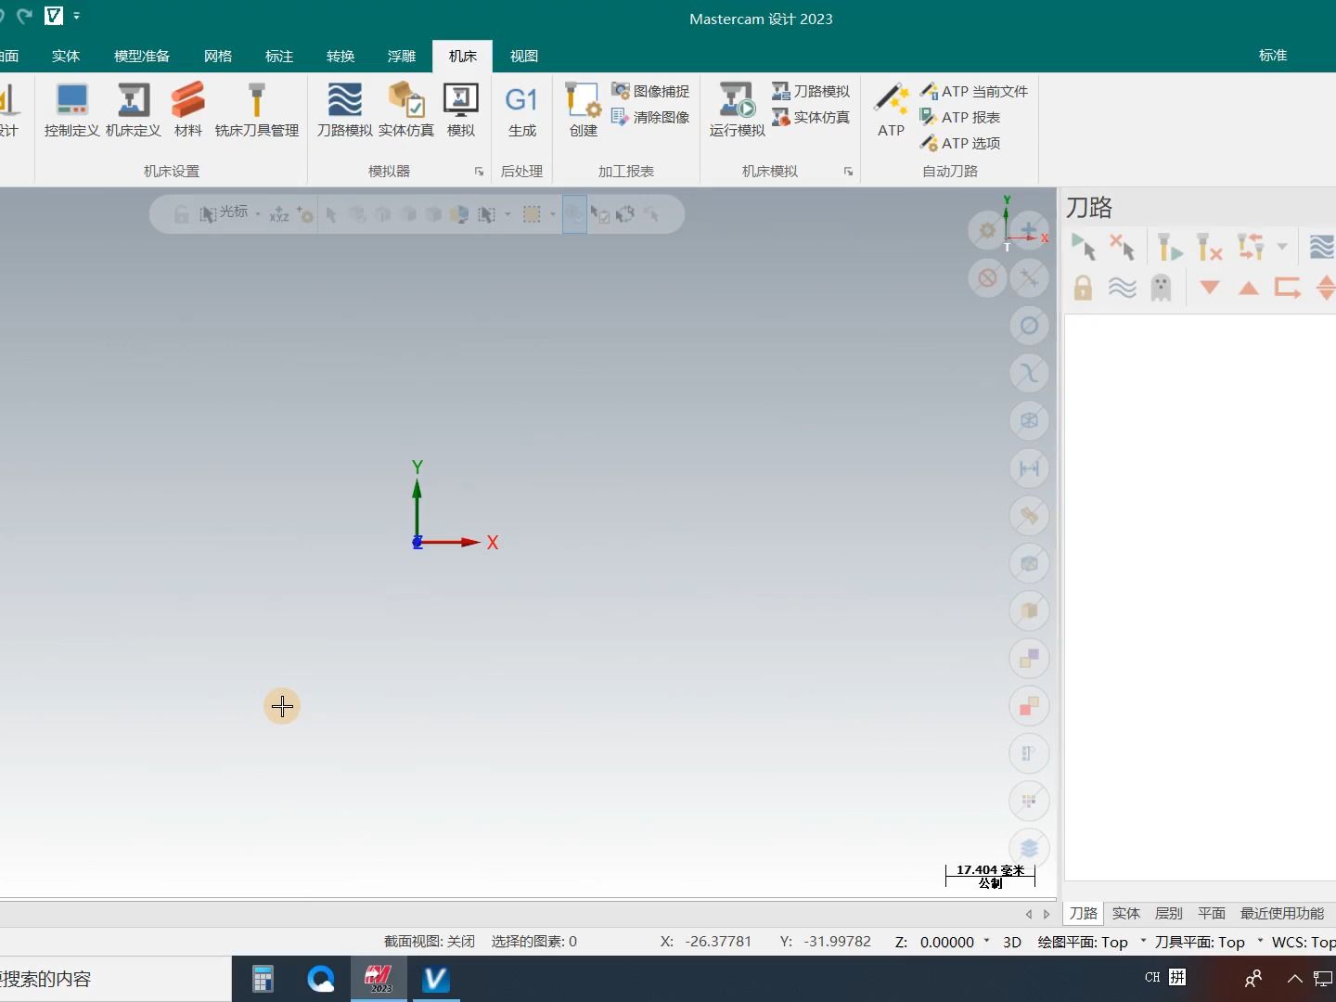Open selection rectangle style dropdown

point(553,214)
